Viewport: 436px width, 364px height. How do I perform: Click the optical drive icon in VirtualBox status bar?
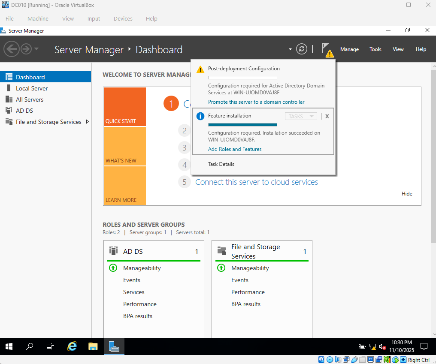pos(329,359)
